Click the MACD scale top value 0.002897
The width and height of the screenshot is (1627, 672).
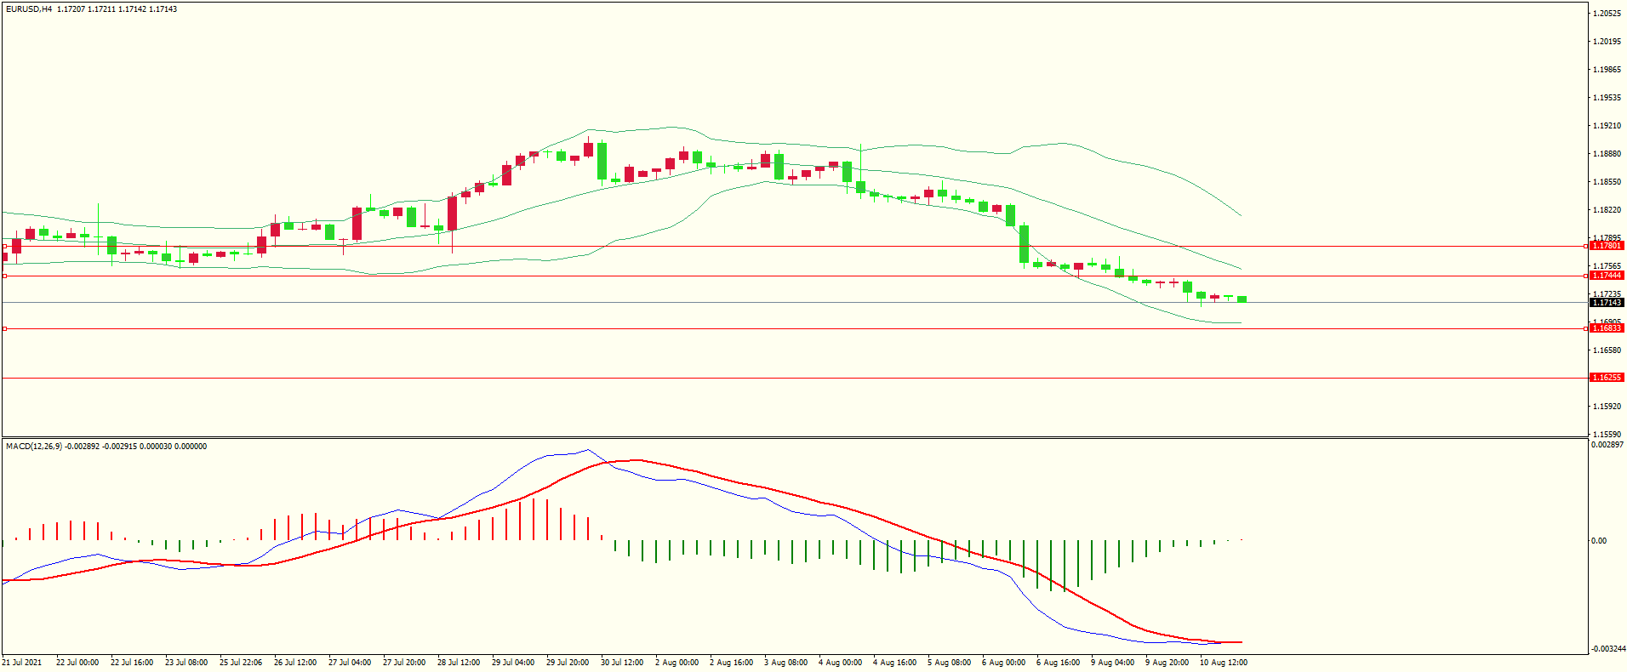(1607, 445)
